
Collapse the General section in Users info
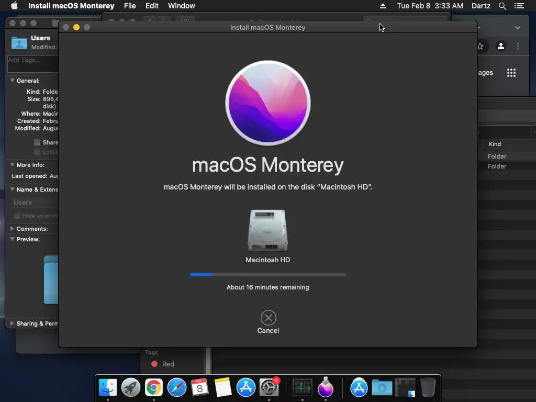tap(13, 80)
